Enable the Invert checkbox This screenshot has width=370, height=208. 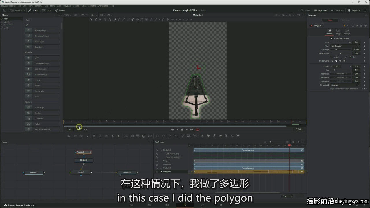(332, 57)
